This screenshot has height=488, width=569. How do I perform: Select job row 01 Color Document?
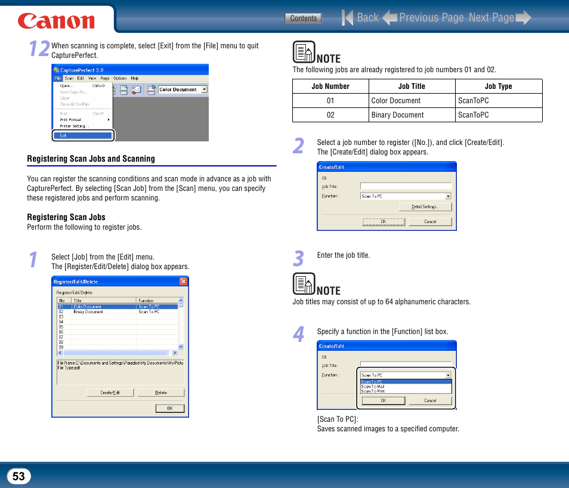click(117, 307)
